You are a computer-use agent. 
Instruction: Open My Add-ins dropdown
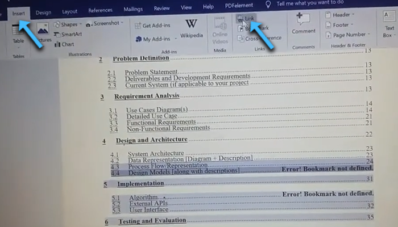pyautogui.click(x=151, y=39)
